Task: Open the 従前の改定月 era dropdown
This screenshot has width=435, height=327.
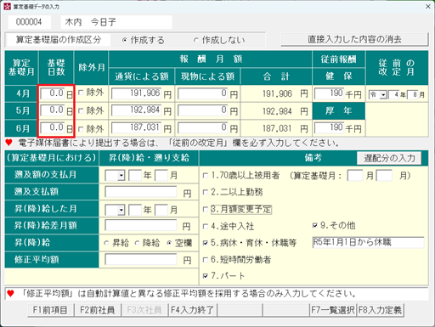Action: [x=383, y=95]
